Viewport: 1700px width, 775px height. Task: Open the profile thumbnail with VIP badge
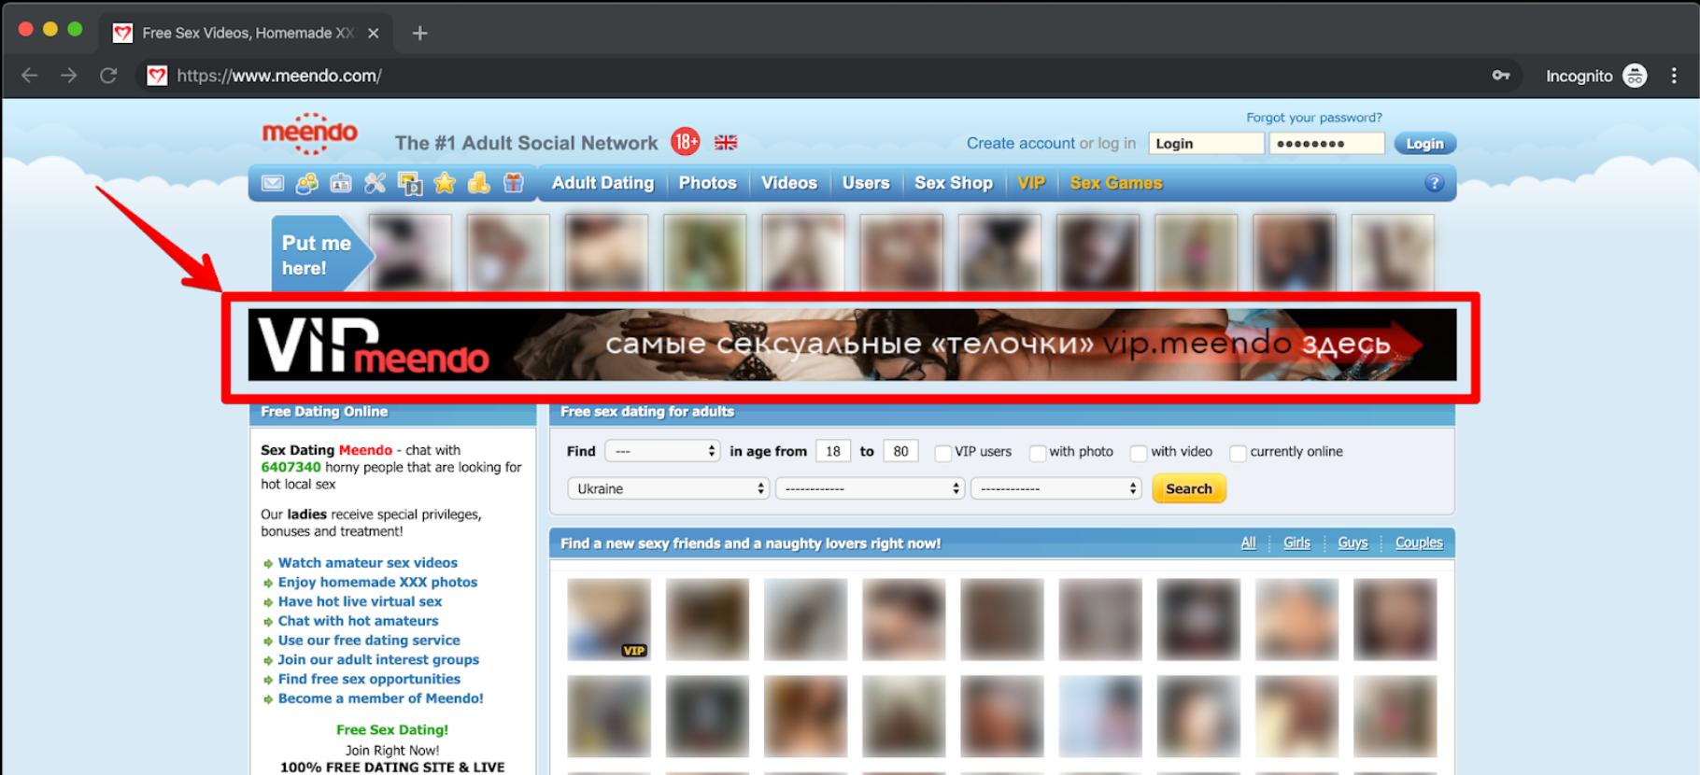(609, 619)
